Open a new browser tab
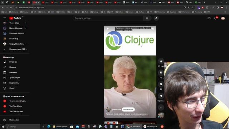Viewport: 229px width, 129px height. tap(204, 3)
